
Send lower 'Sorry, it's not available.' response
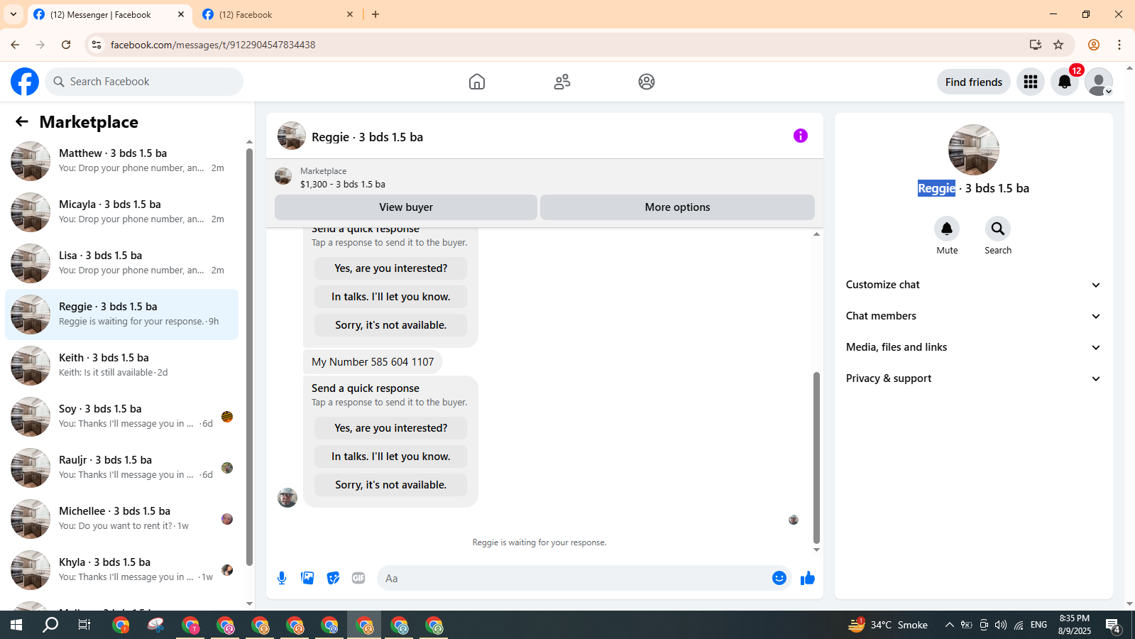click(391, 485)
